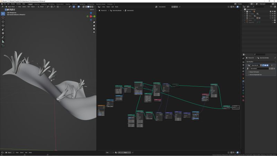Select the 3D Cursor tool

coord(3,18)
